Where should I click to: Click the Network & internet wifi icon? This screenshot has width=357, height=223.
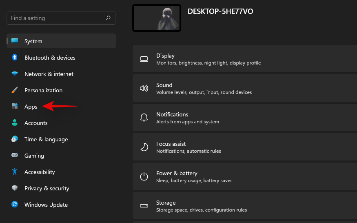point(15,74)
